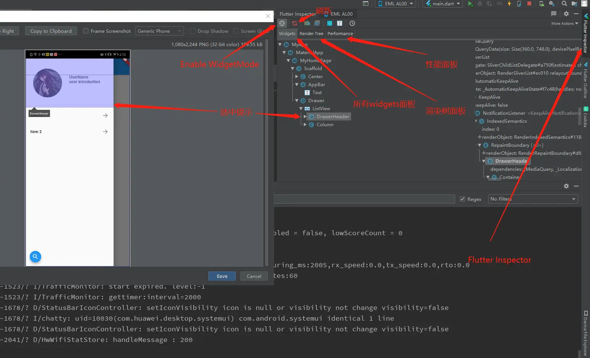Click the attach debugger to device icon
The image size is (590, 358).
(519, 4)
